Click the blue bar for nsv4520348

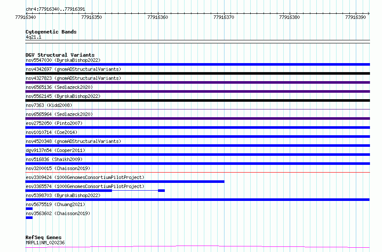tap(197, 146)
